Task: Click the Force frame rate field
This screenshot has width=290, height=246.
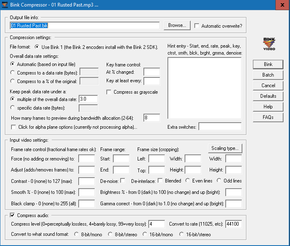Action: click(87, 159)
